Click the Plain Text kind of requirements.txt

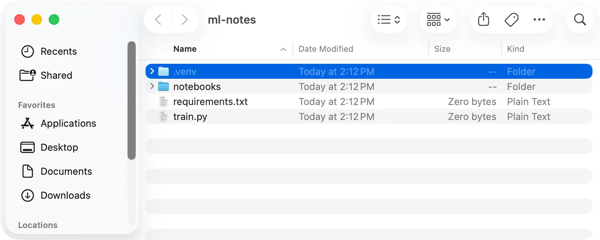[x=528, y=102]
